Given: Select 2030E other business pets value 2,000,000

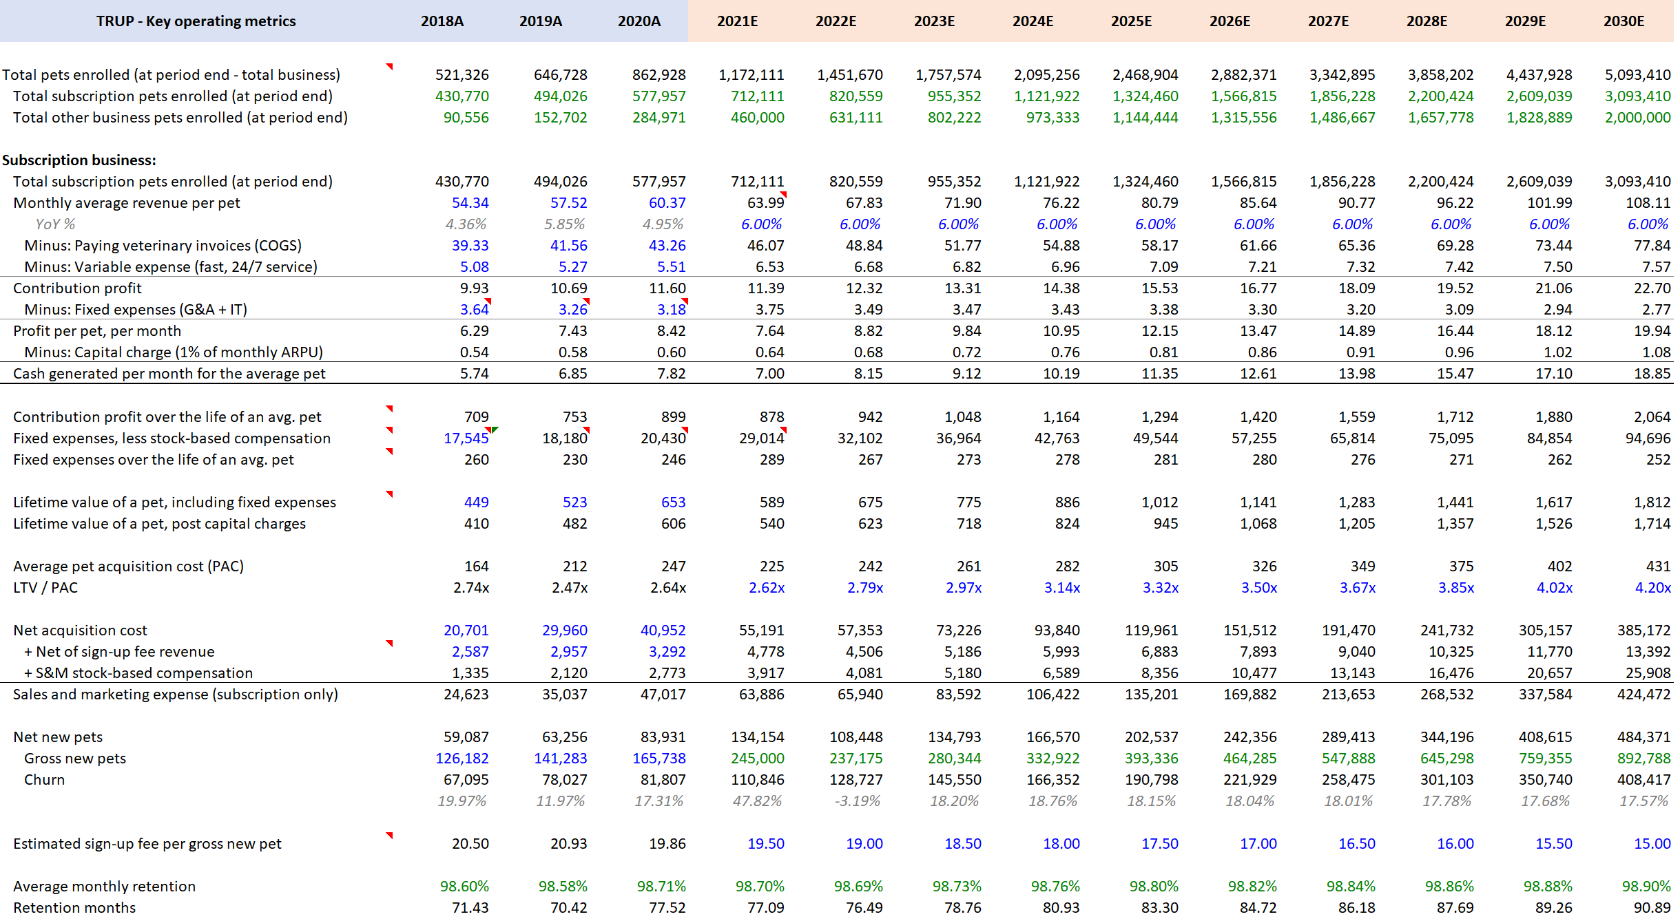Looking at the screenshot, I should (x=1637, y=117).
